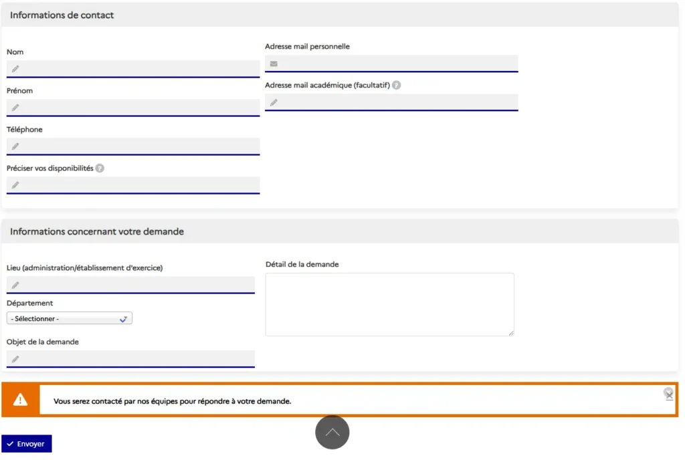
Task: Close the orange notification banner
Action: pyautogui.click(x=668, y=393)
